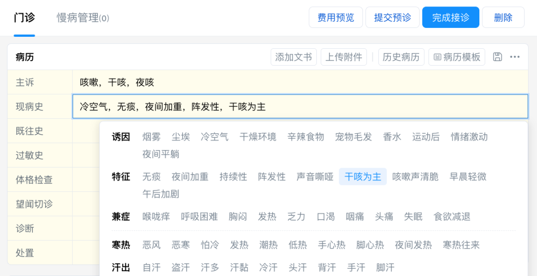Screen dimensions: 537x276
Task: Click the save icon in 病历 header
Action: (497, 57)
